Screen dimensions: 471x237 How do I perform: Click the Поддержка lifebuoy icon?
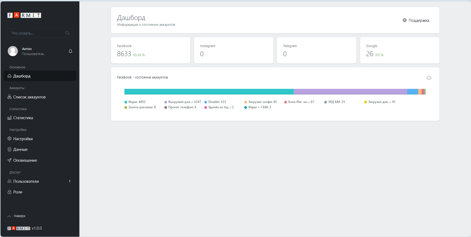click(x=405, y=20)
